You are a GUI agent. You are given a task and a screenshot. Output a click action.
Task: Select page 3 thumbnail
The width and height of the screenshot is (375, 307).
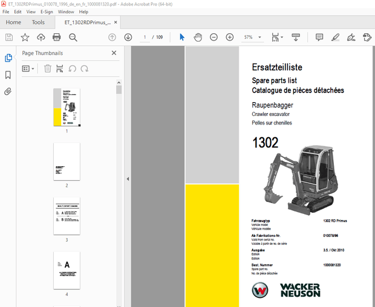(67, 216)
